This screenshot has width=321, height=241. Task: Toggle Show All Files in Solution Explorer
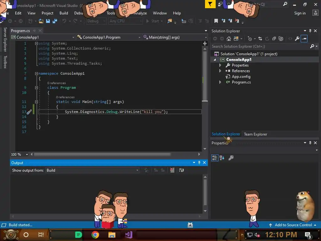[x=281, y=39]
